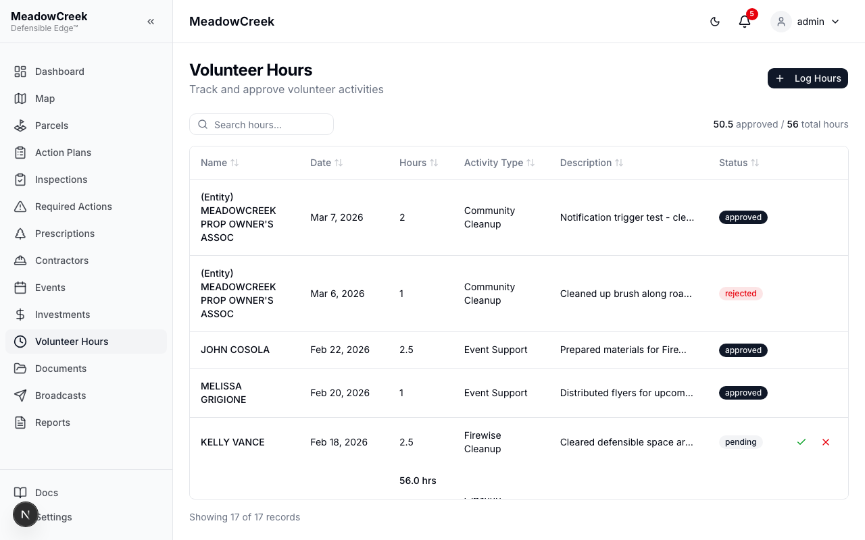Click approved badge for Melissa Grigione
This screenshot has width=865, height=540.
coord(743,393)
